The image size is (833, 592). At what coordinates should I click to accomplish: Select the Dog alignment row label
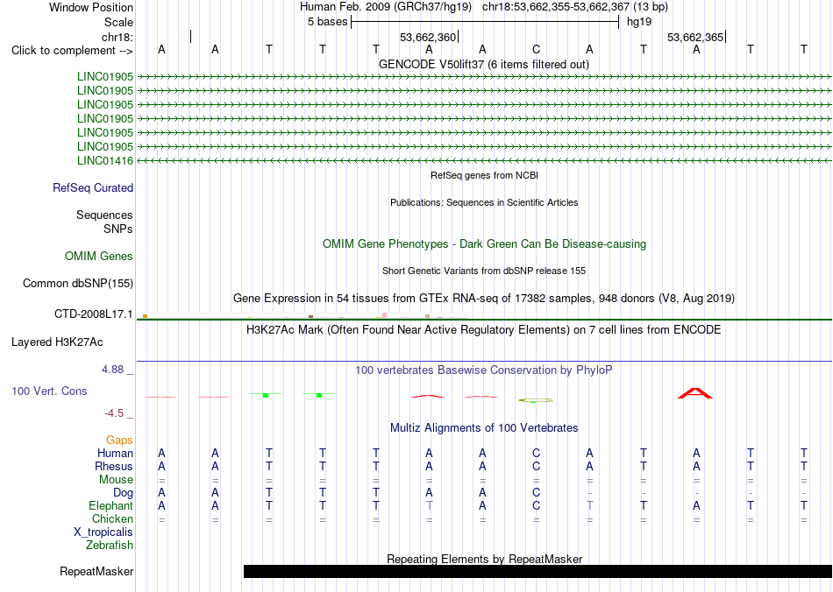tap(123, 493)
